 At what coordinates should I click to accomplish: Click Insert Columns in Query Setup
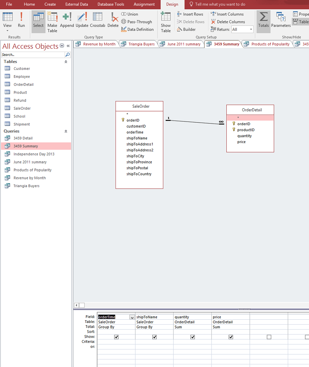coord(227,14)
